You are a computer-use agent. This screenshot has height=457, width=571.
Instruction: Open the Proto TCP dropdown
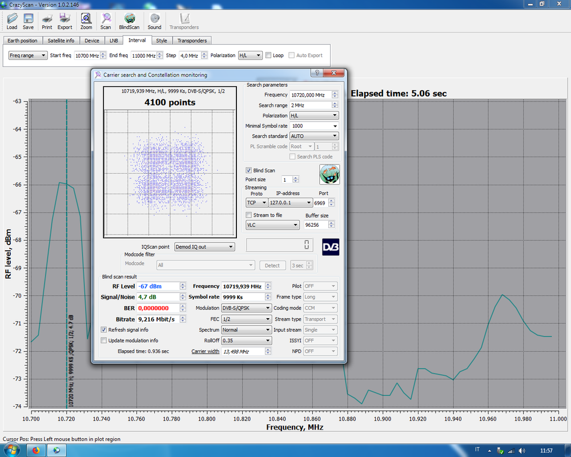(x=257, y=203)
